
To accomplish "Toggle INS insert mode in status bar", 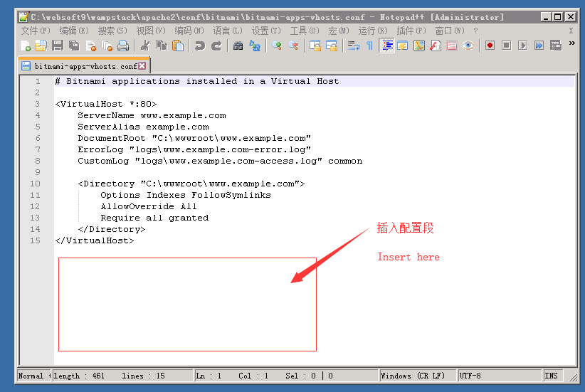I will tap(552, 376).
